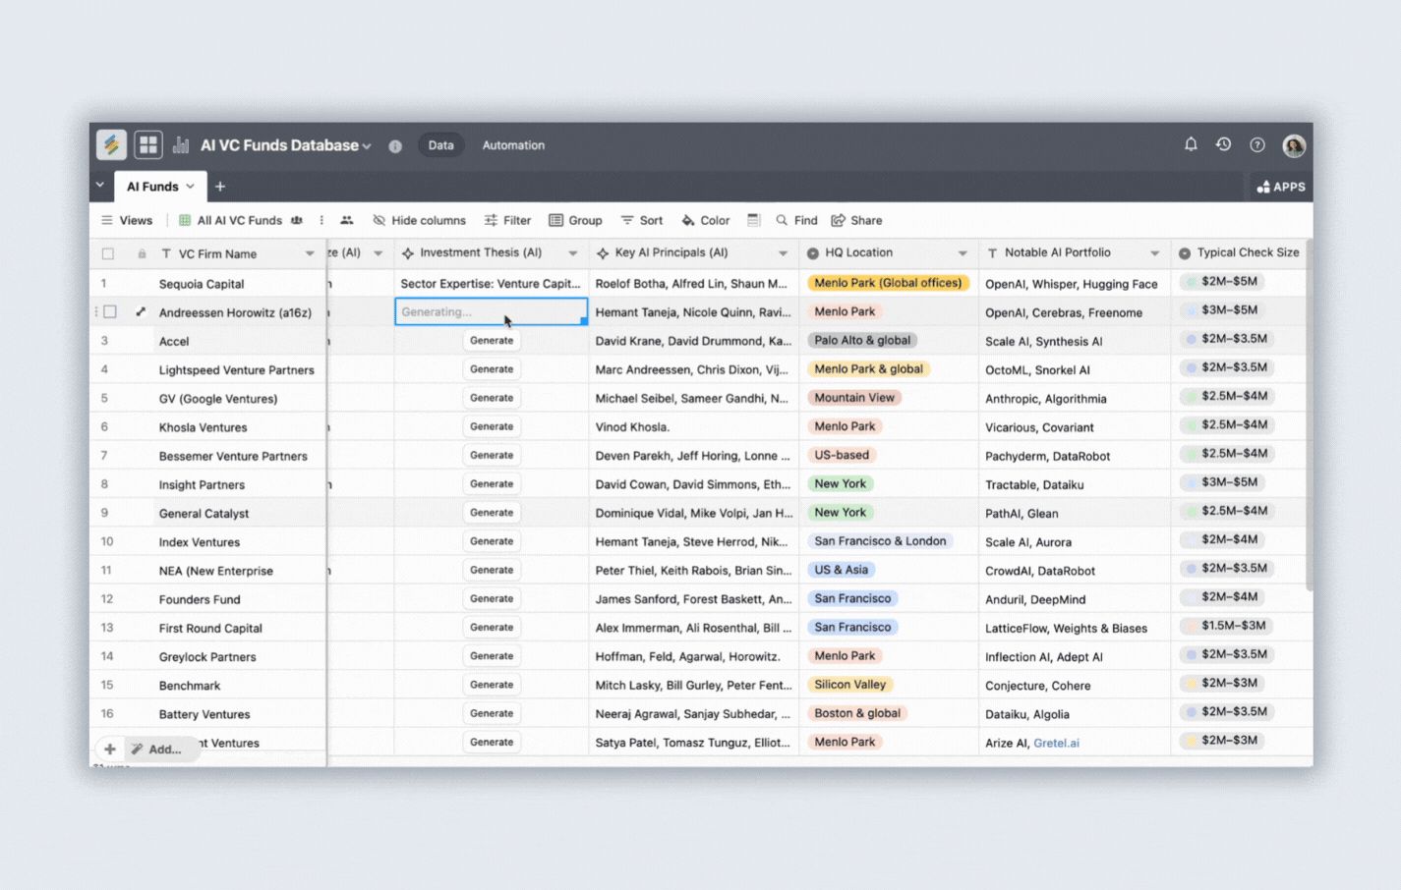The height and width of the screenshot is (890, 1401).
Task: Open HQ Location column dropdown
Action: coord(963,253)
